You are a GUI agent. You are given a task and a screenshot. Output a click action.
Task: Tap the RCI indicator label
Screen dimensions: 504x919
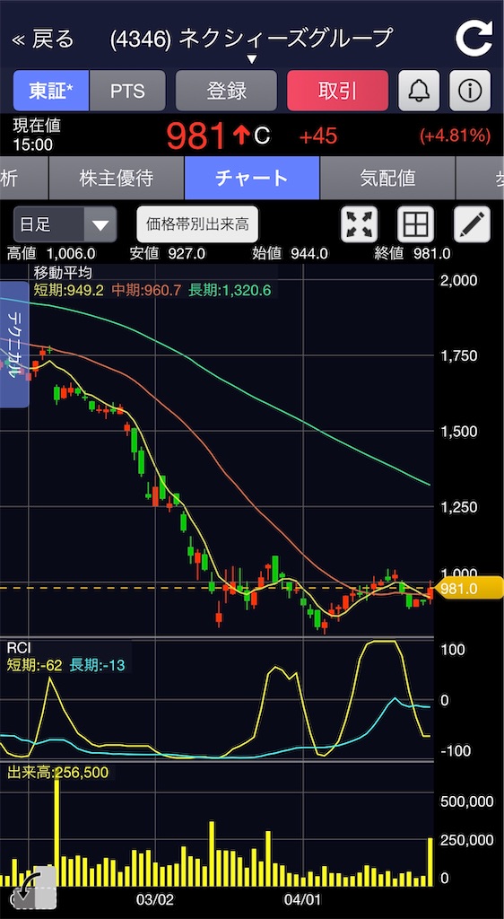click(19, 648)
